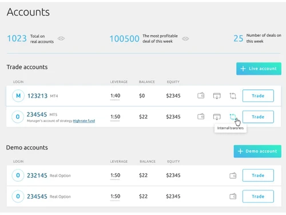Click the 1023 total value

point(17,38)
